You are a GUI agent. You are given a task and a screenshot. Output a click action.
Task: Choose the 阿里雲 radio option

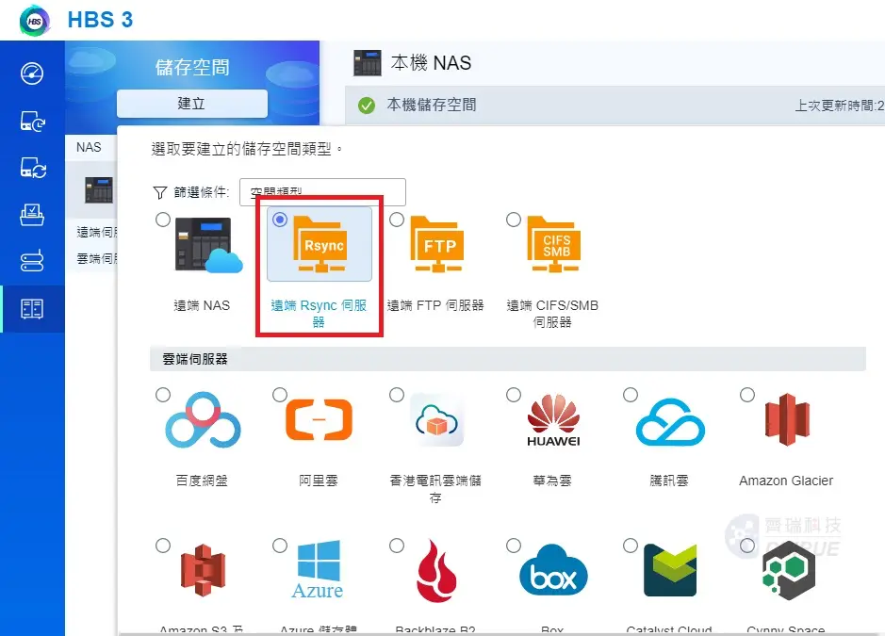pyautogui.click(x=280, y=395)
